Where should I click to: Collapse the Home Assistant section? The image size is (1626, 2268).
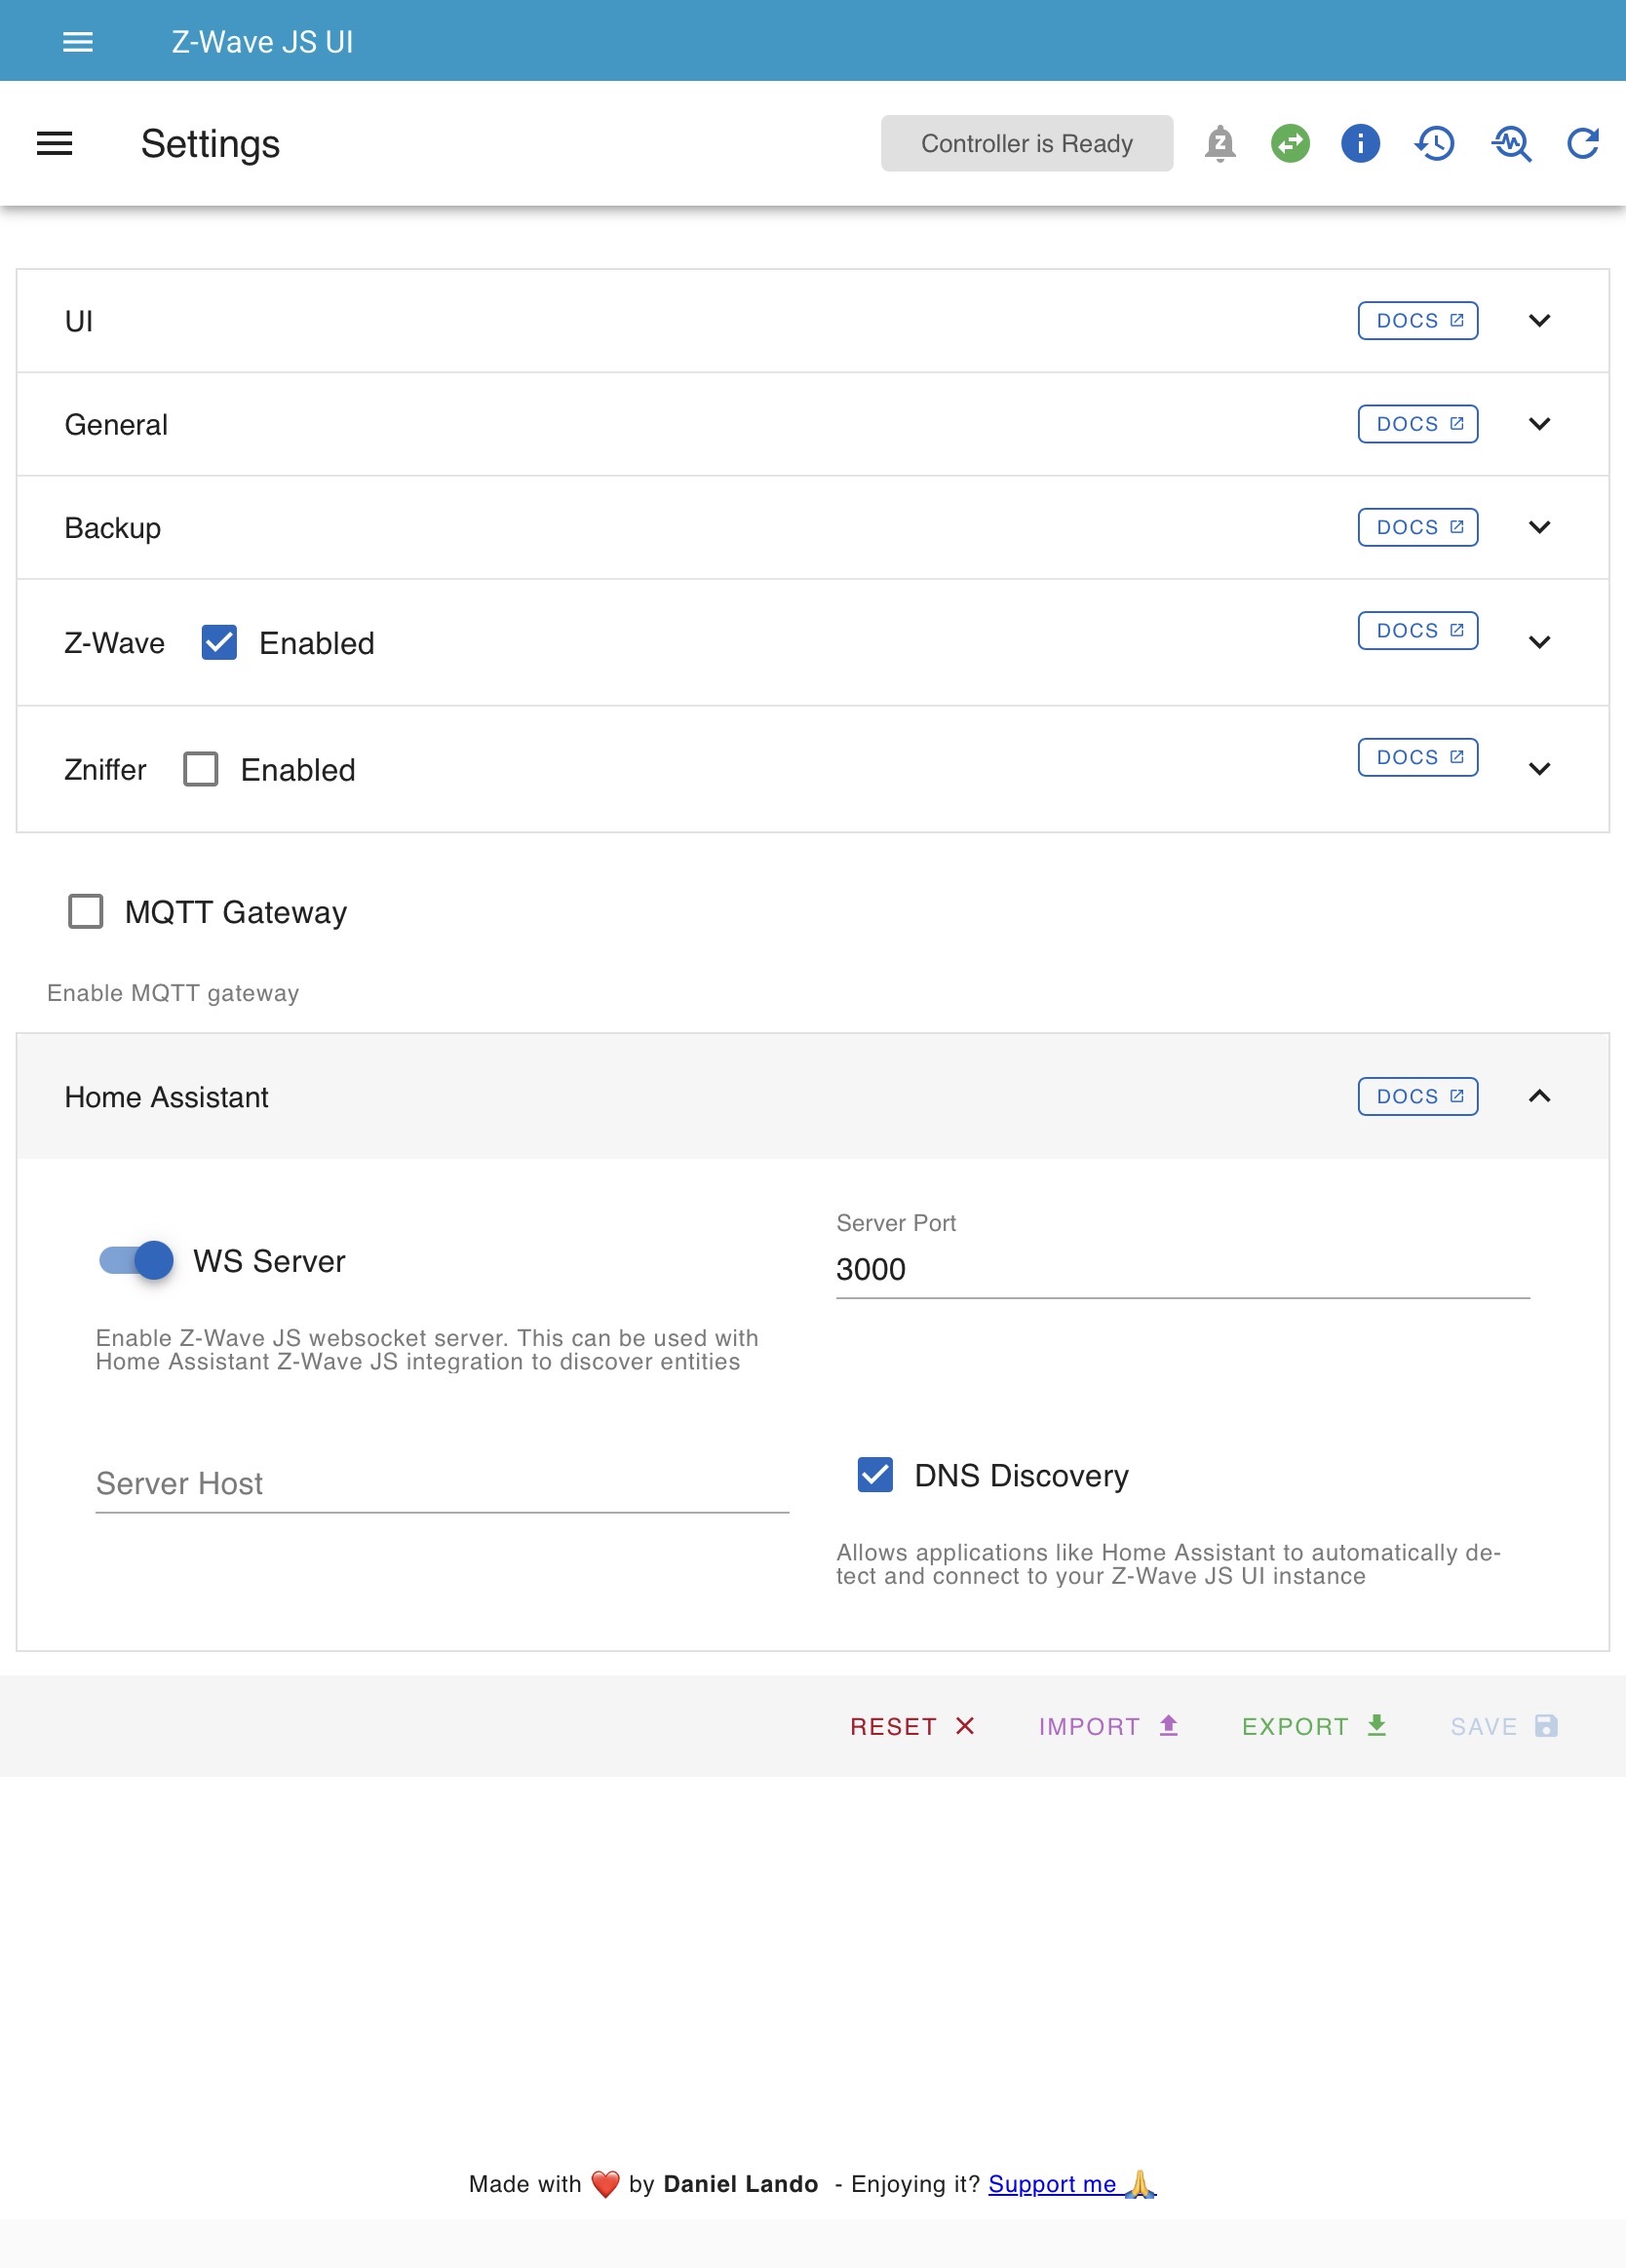[1539, 1096]
